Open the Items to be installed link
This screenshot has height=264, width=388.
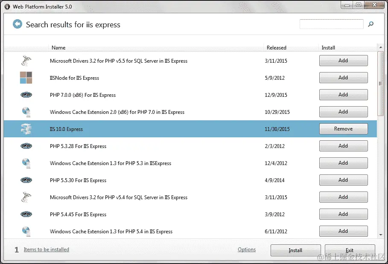[x=46, y=249]
